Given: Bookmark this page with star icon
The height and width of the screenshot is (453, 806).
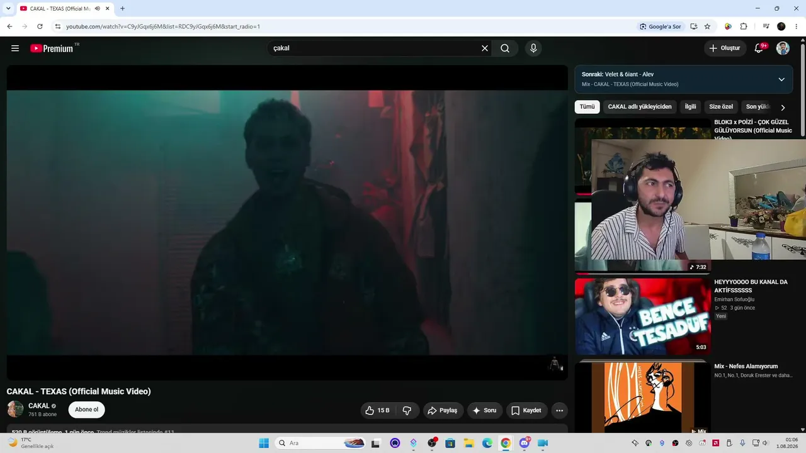Looking at the screenshot, I should [707, 26].
